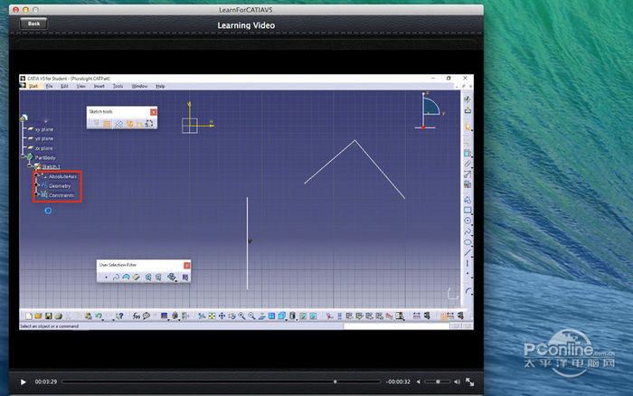Click the Zoom Out magnifier icon
The height and width of the screenshot is (396, 633).
click(251, 316)
